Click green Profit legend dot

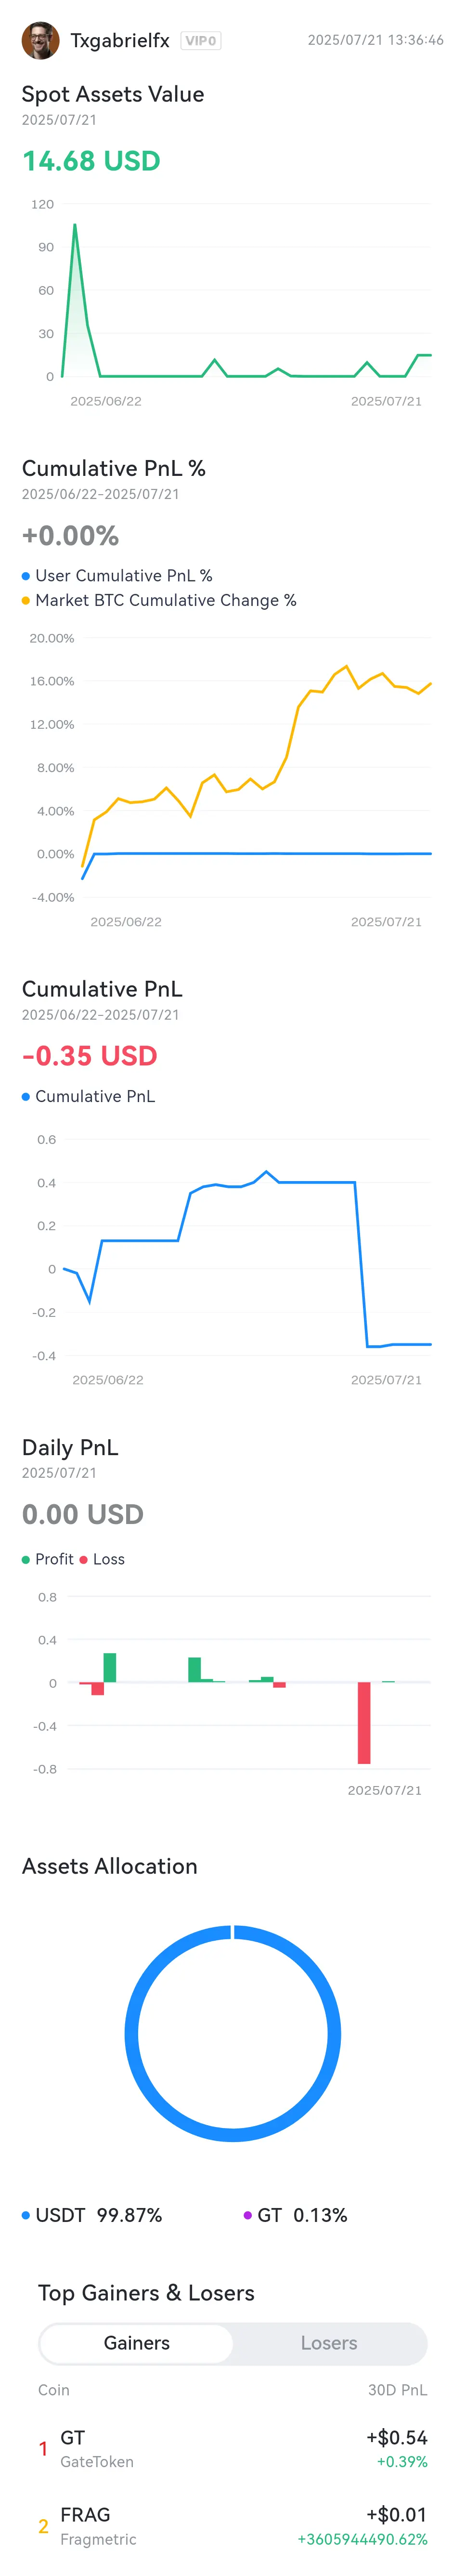(x=26, y=1559)
